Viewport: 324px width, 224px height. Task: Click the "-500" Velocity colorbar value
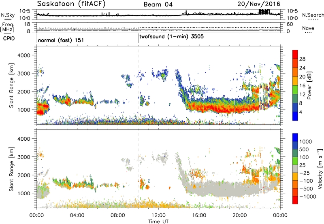306,189
